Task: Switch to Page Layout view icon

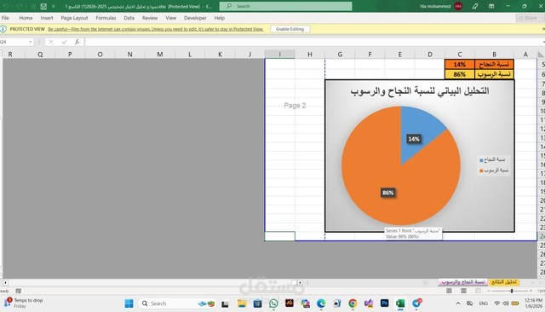Action: pyautogui.click(x=463, y=291)
